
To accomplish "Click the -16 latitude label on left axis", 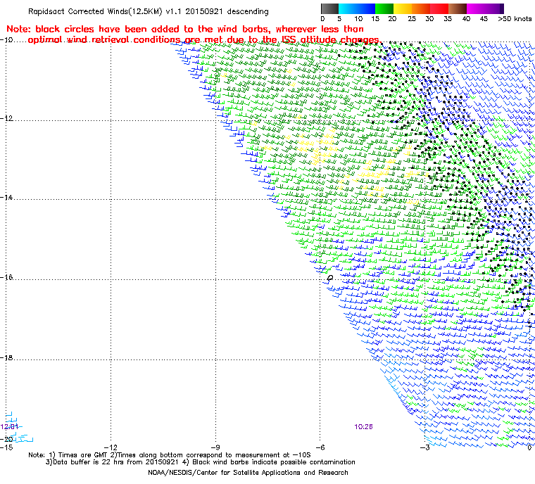I will pyautogui.click(x=6, y=277).
